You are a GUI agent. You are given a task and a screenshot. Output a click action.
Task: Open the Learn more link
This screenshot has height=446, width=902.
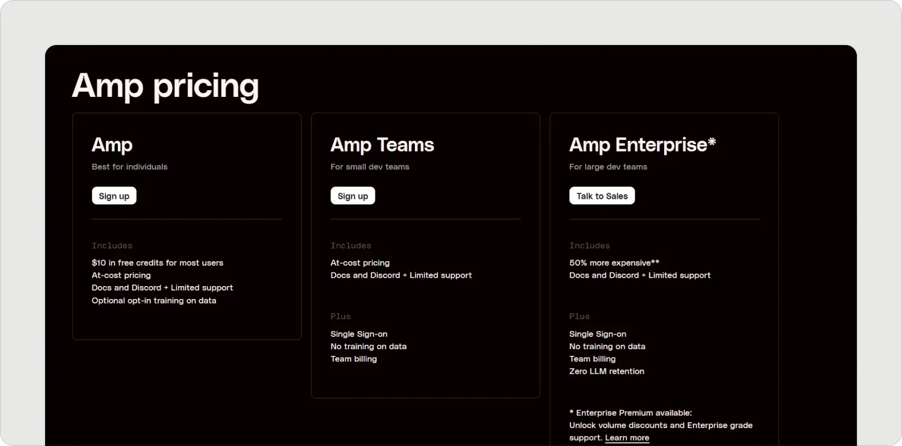627,438
